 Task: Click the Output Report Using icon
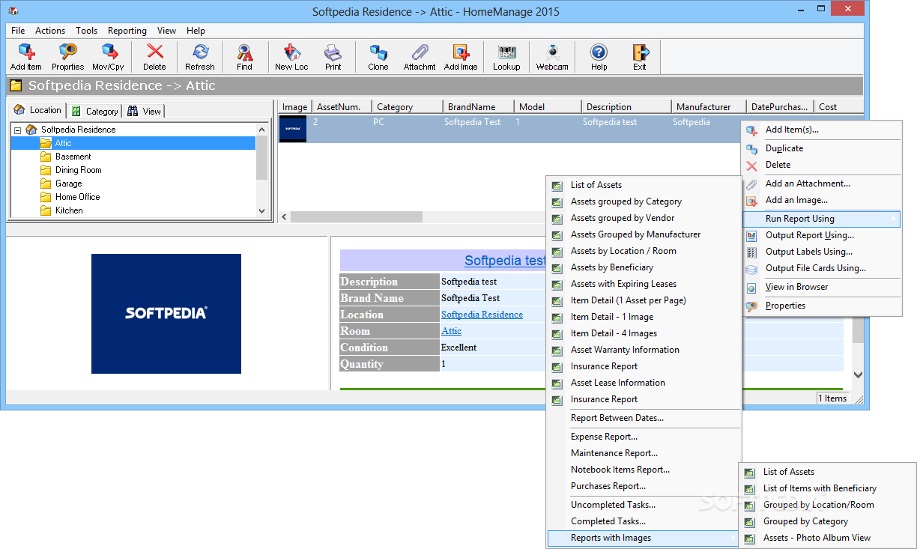[x=751, y=236]
